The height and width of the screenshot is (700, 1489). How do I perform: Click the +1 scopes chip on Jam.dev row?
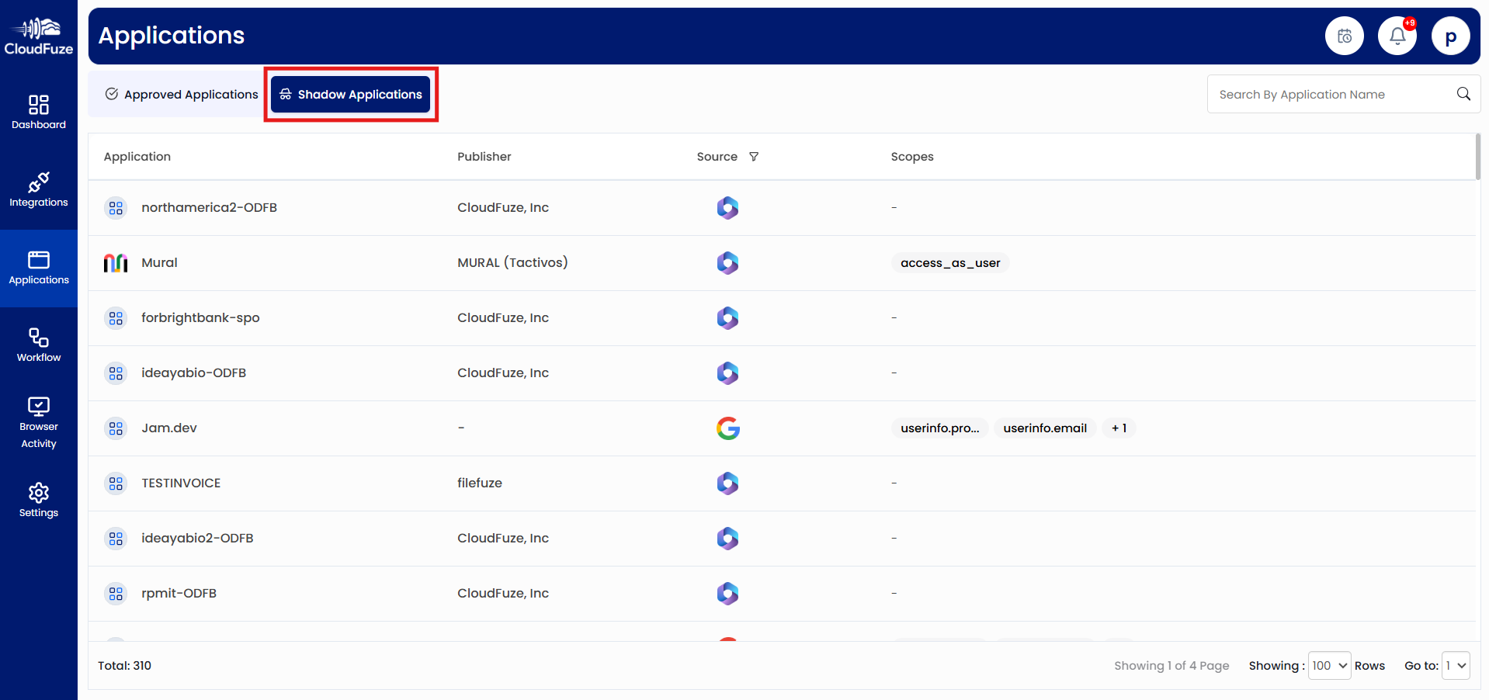(x=1118, y=428)
